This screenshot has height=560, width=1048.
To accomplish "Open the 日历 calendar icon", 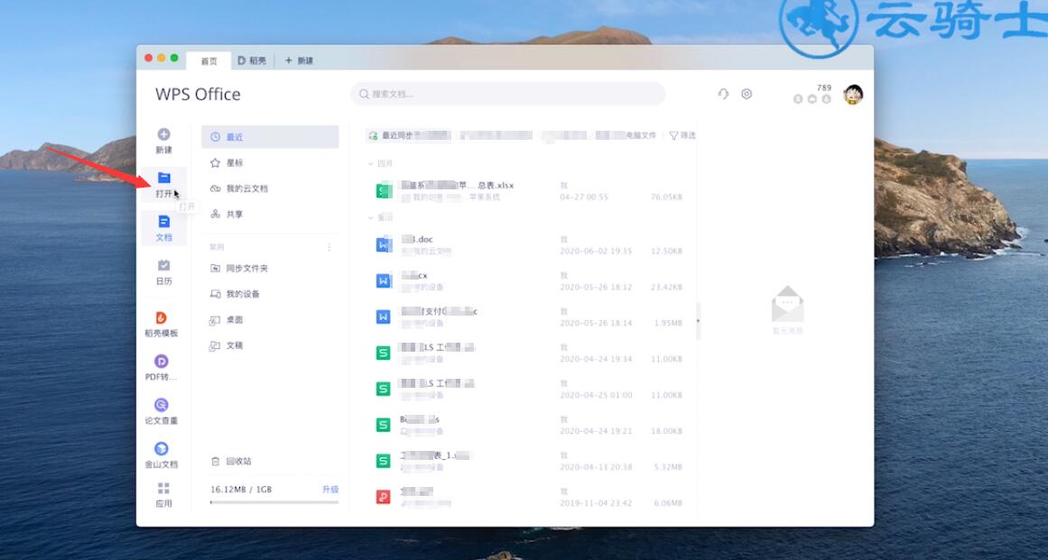I will [x=163, y=265].
